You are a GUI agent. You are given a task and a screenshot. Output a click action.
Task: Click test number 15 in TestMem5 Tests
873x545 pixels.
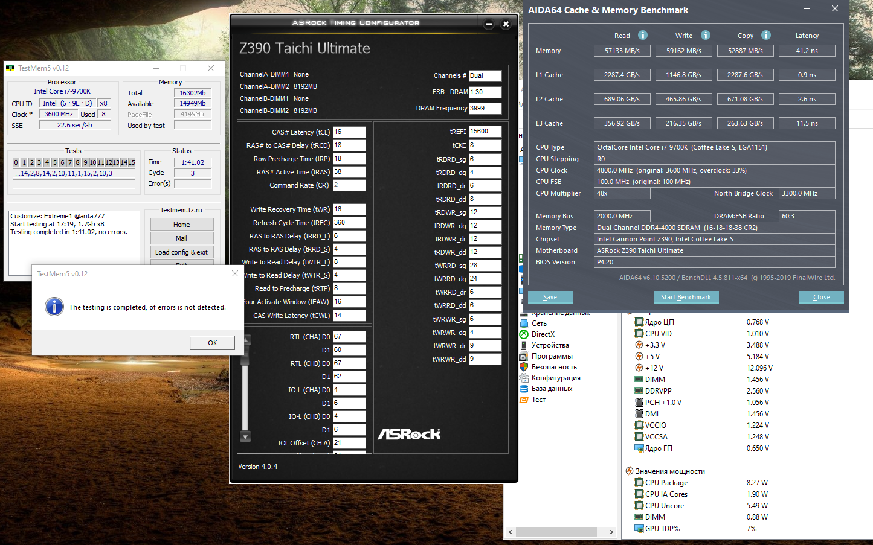[x=131, y=162]
